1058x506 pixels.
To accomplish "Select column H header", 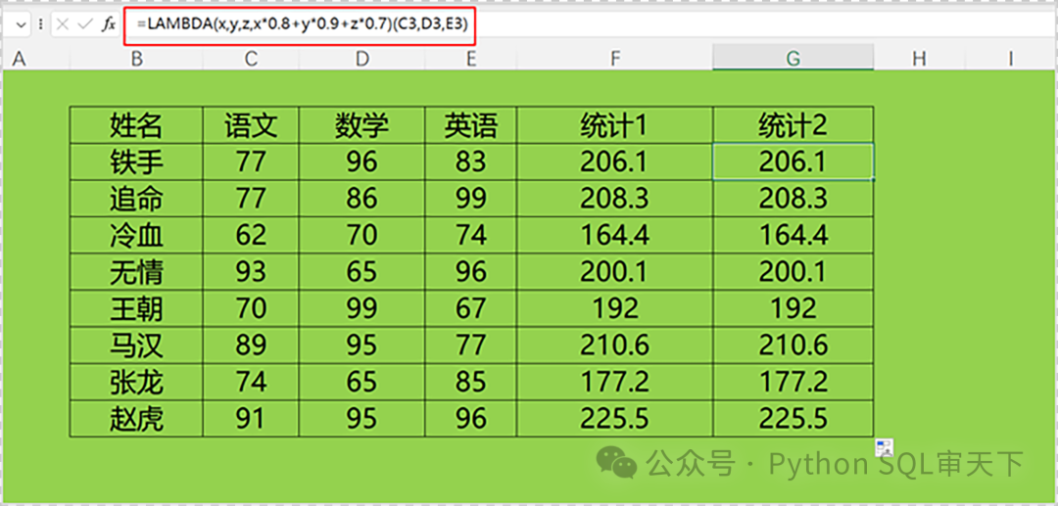I will click(x=918, y=59).
